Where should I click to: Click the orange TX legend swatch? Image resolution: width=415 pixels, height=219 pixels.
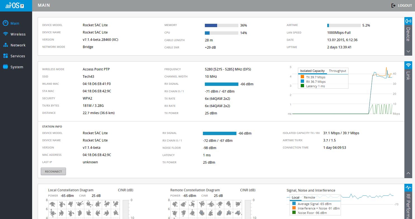coord(302,77)
